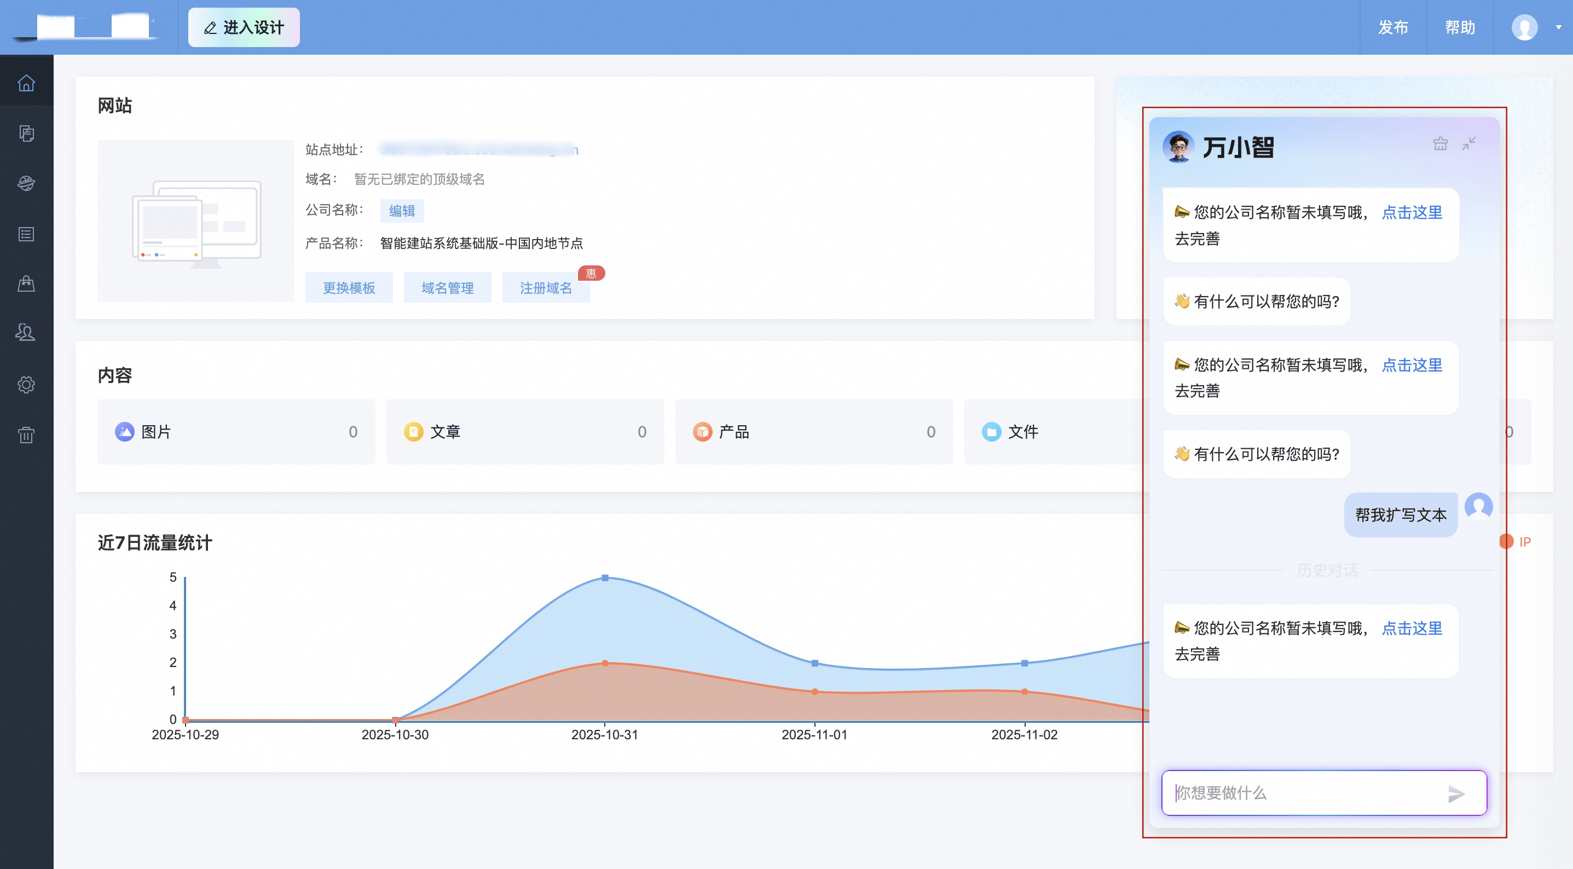1573x869 pixels.
Task: Collapse the 万小智 chat panel
Action: click(1468, 143)
